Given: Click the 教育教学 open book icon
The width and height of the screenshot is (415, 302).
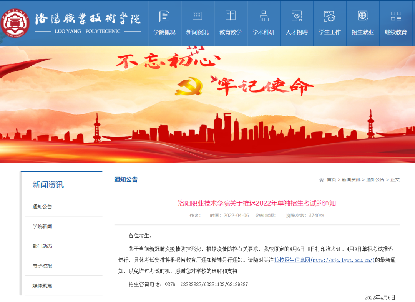Looking at the screenshot, I should (231, 16).
